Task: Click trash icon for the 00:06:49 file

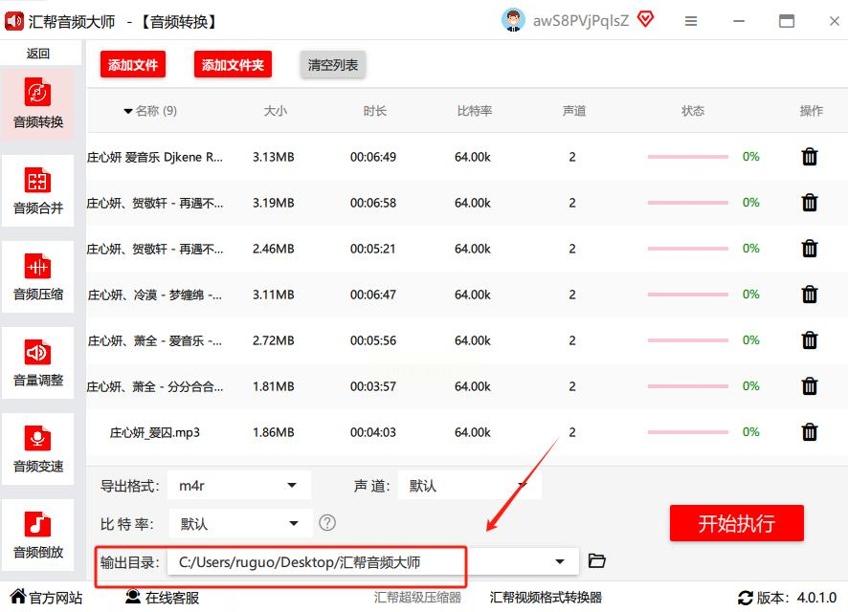Action: point(810,157)
